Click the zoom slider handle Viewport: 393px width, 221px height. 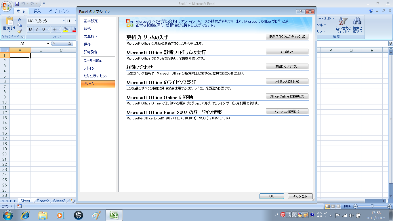click(372, 206)
